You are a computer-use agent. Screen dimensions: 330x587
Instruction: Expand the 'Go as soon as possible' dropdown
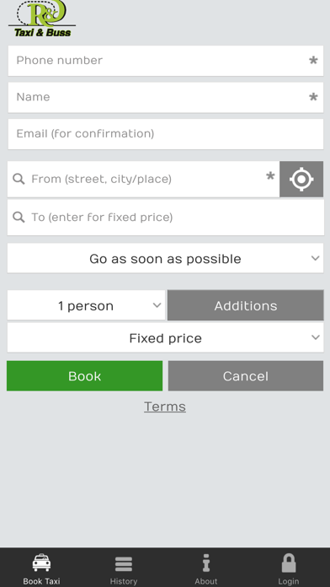165,258
